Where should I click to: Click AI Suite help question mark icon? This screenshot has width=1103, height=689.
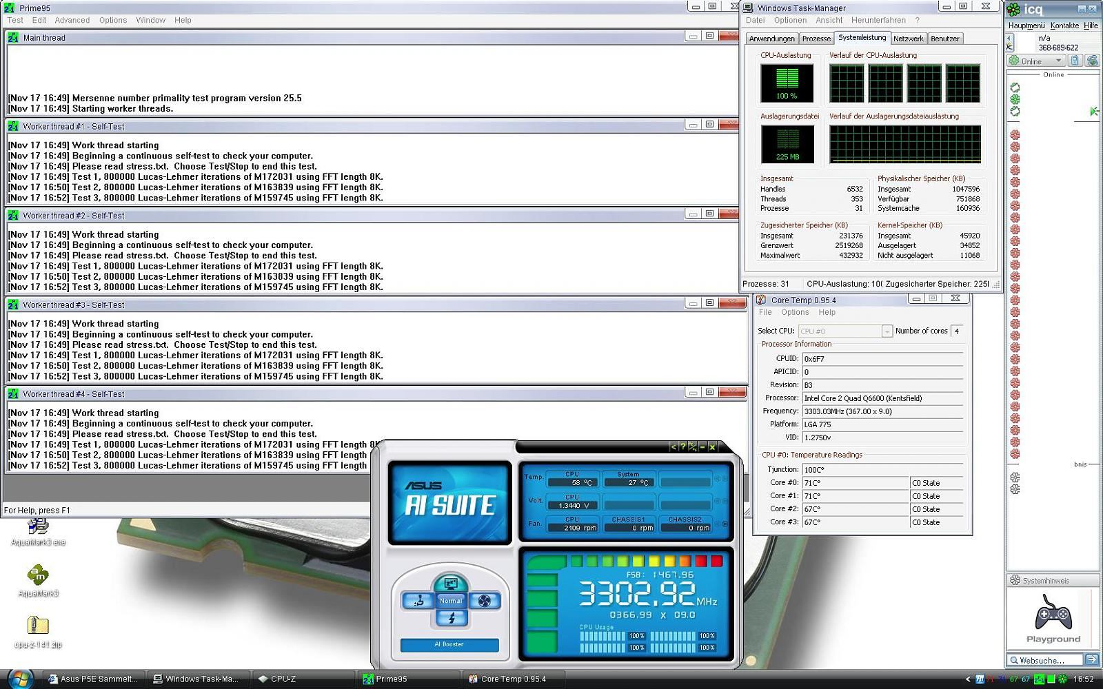683,447
